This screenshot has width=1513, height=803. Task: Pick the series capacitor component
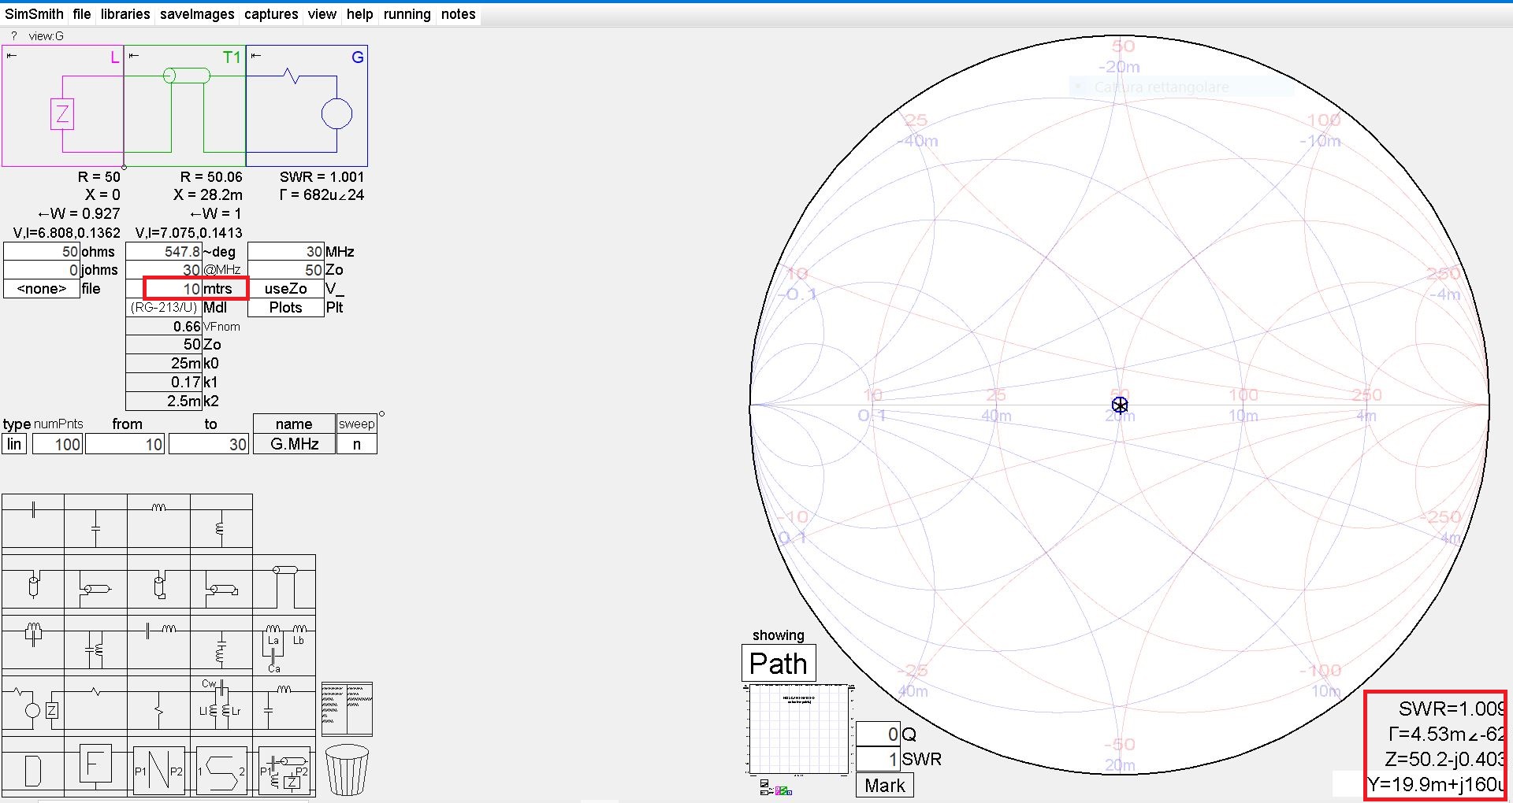pyautogui.click(x=33, y=520)
